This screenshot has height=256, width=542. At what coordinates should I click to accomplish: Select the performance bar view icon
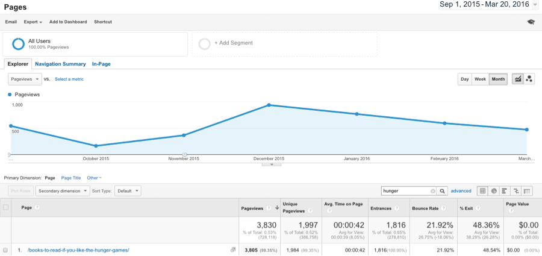coord(505,191)
